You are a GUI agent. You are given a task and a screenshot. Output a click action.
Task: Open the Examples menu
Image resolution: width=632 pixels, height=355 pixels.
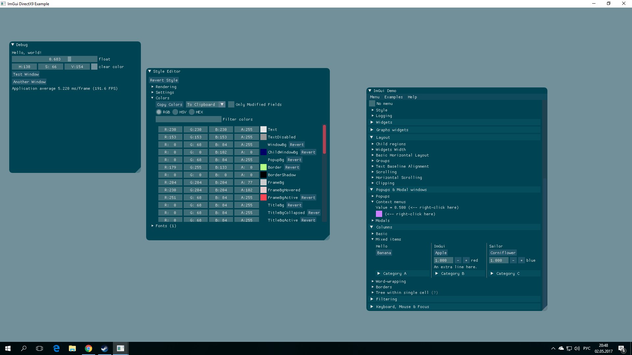[x=393, y=97]
